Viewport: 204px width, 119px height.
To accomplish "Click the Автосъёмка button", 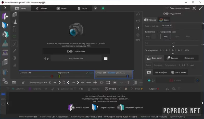I will tap(179, 72).
